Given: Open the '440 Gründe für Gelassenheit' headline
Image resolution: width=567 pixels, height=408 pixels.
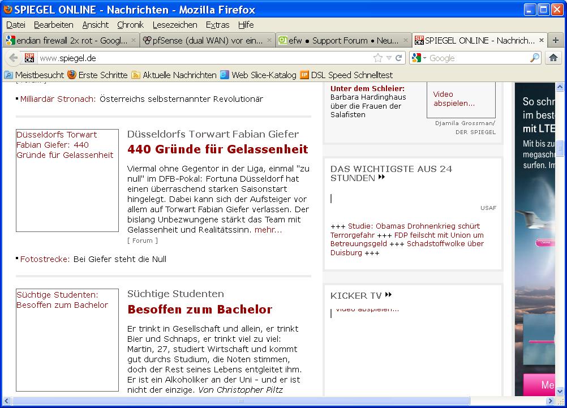Looking at the screenshot, I should (217, 149).
